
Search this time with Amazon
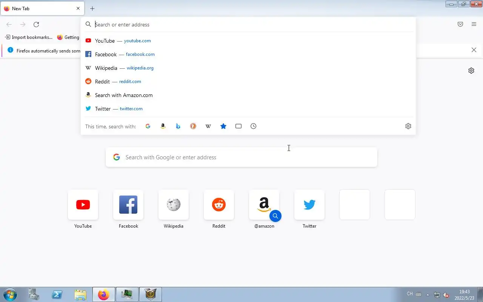163,126
